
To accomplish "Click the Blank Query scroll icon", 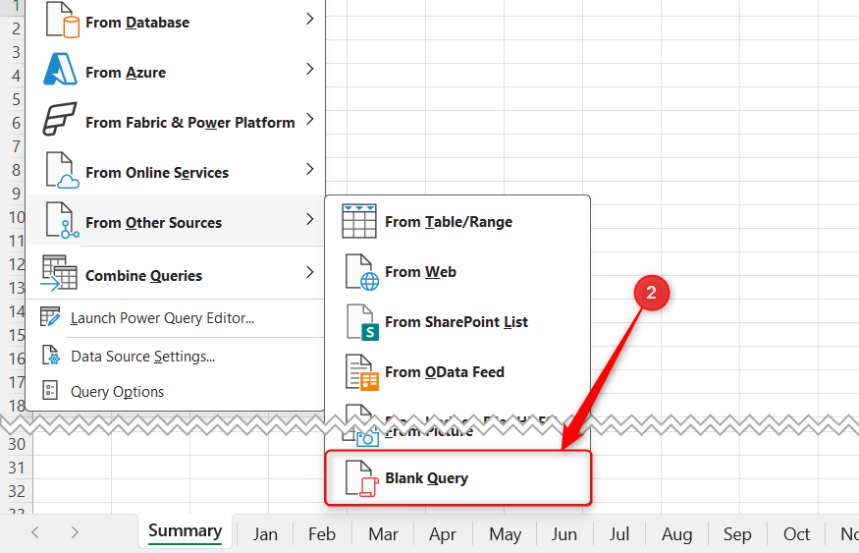I will click(x=361, y=478).
